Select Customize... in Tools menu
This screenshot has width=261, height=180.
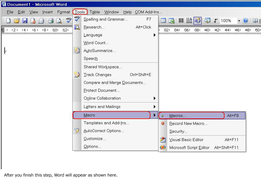115,138
